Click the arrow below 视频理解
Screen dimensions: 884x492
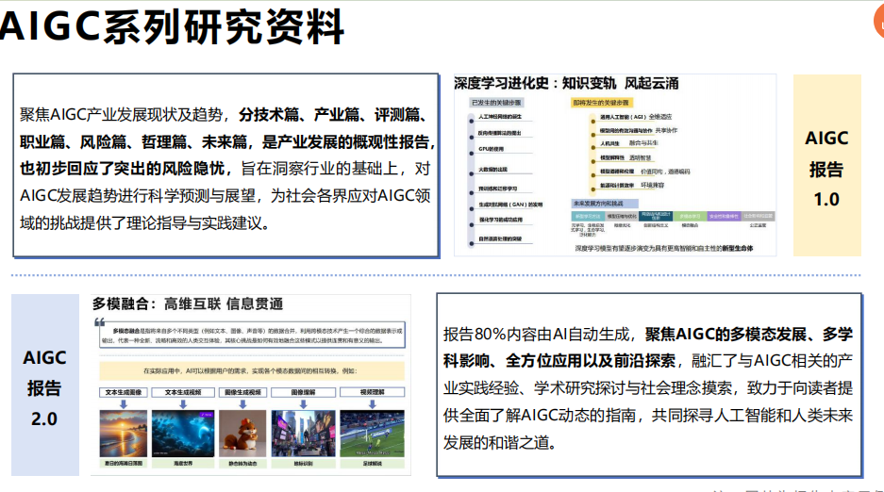tap(372, 404)
